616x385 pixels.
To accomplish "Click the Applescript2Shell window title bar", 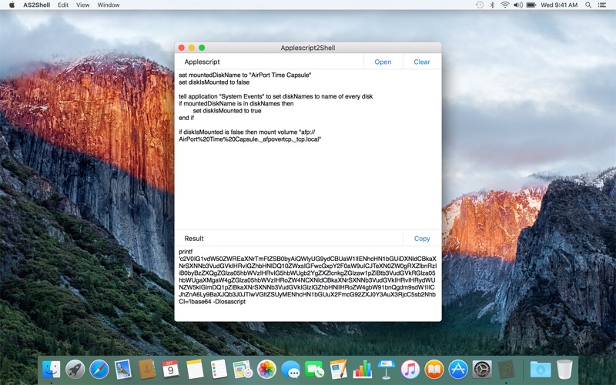I will point(308,48).
